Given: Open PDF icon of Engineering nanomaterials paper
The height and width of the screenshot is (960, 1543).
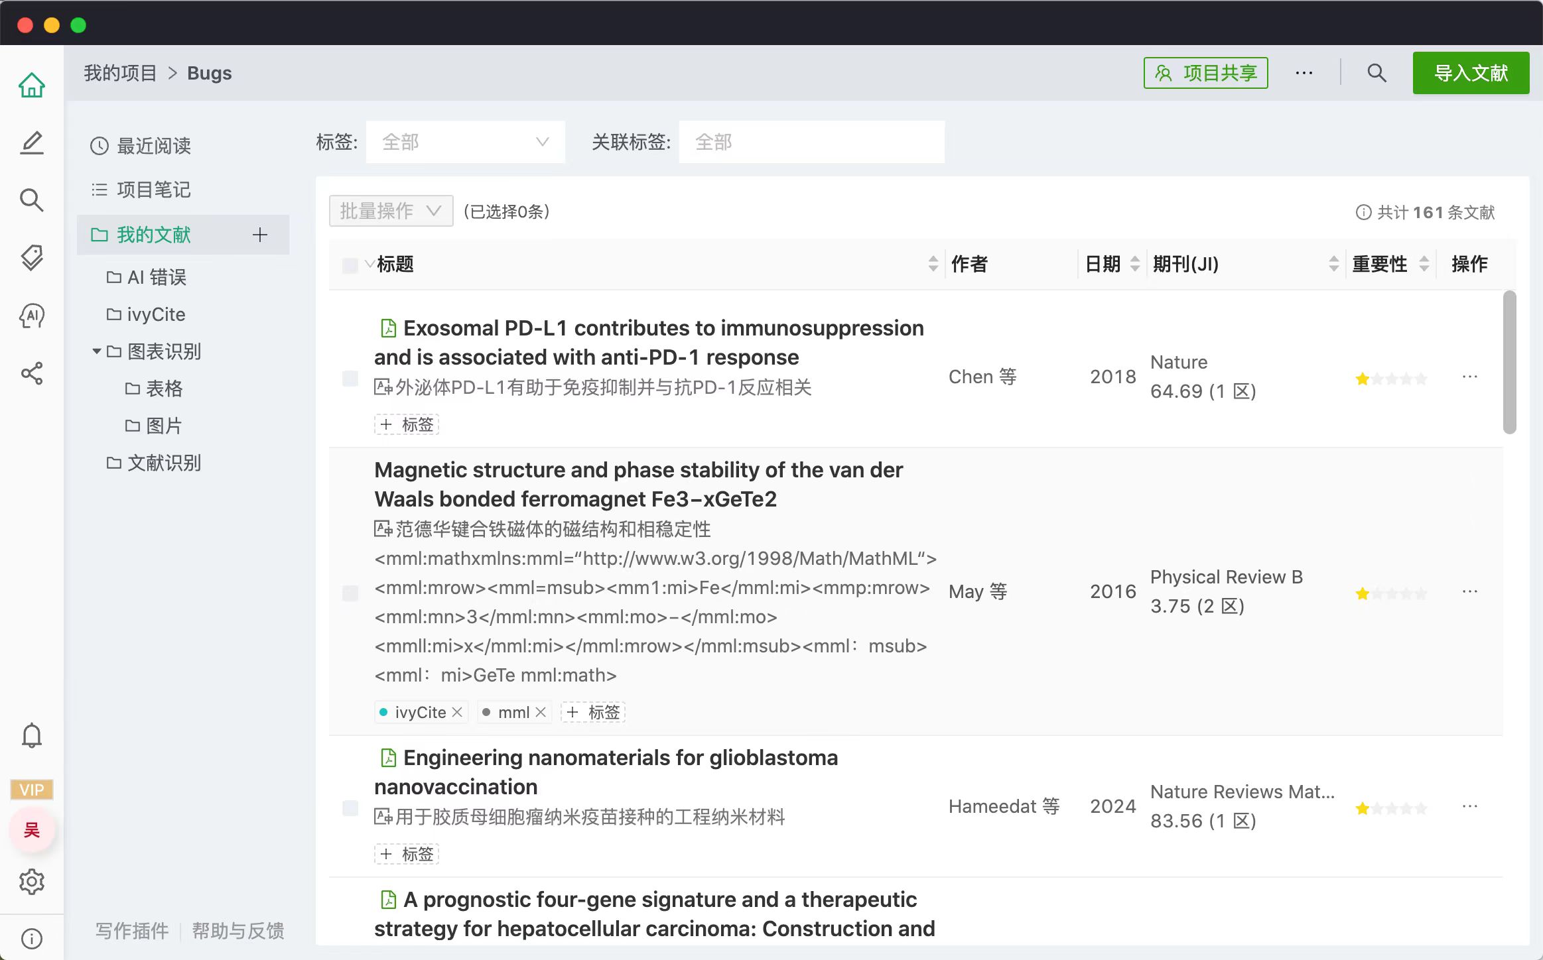Looking at the screenshot, I should tap(388, 758).
